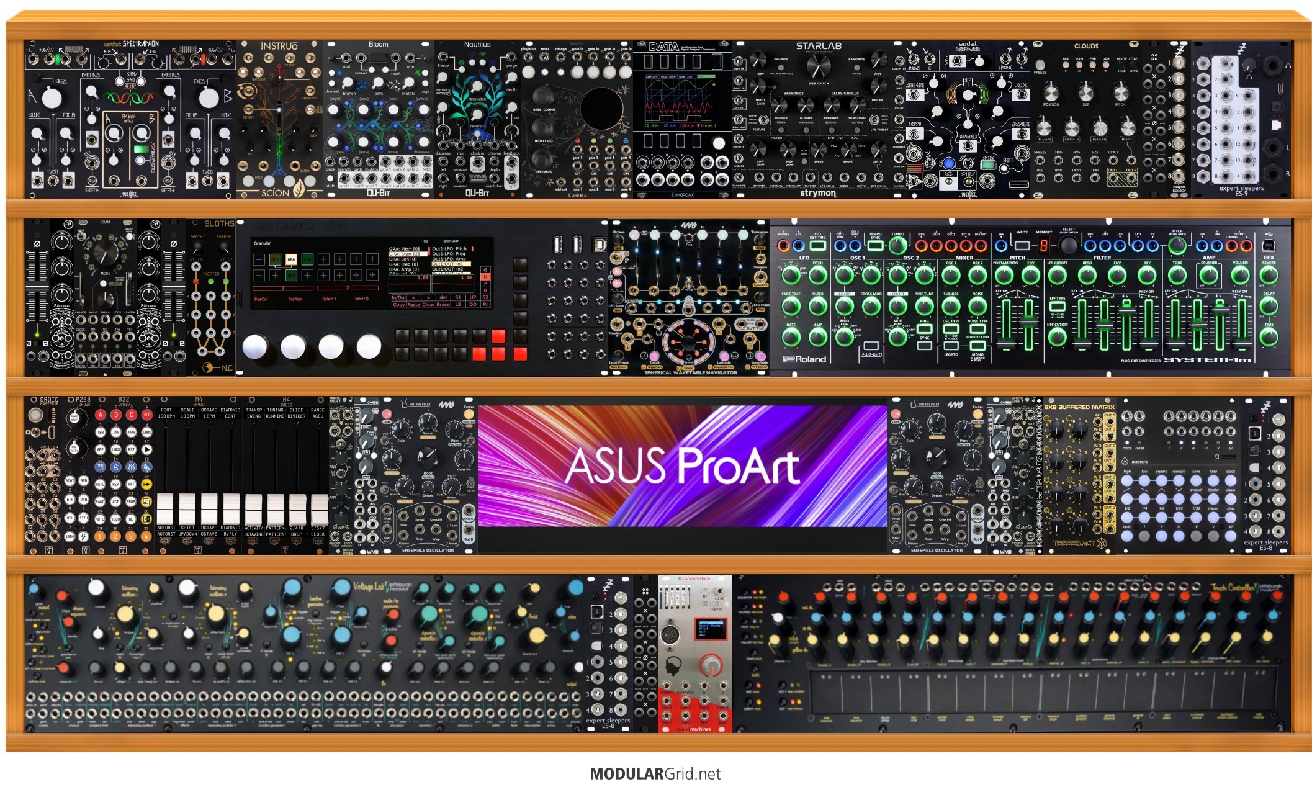
Task: Open the Qu-Bit Nautilus module
Action: pyautogui.click(x=478, y=119)
